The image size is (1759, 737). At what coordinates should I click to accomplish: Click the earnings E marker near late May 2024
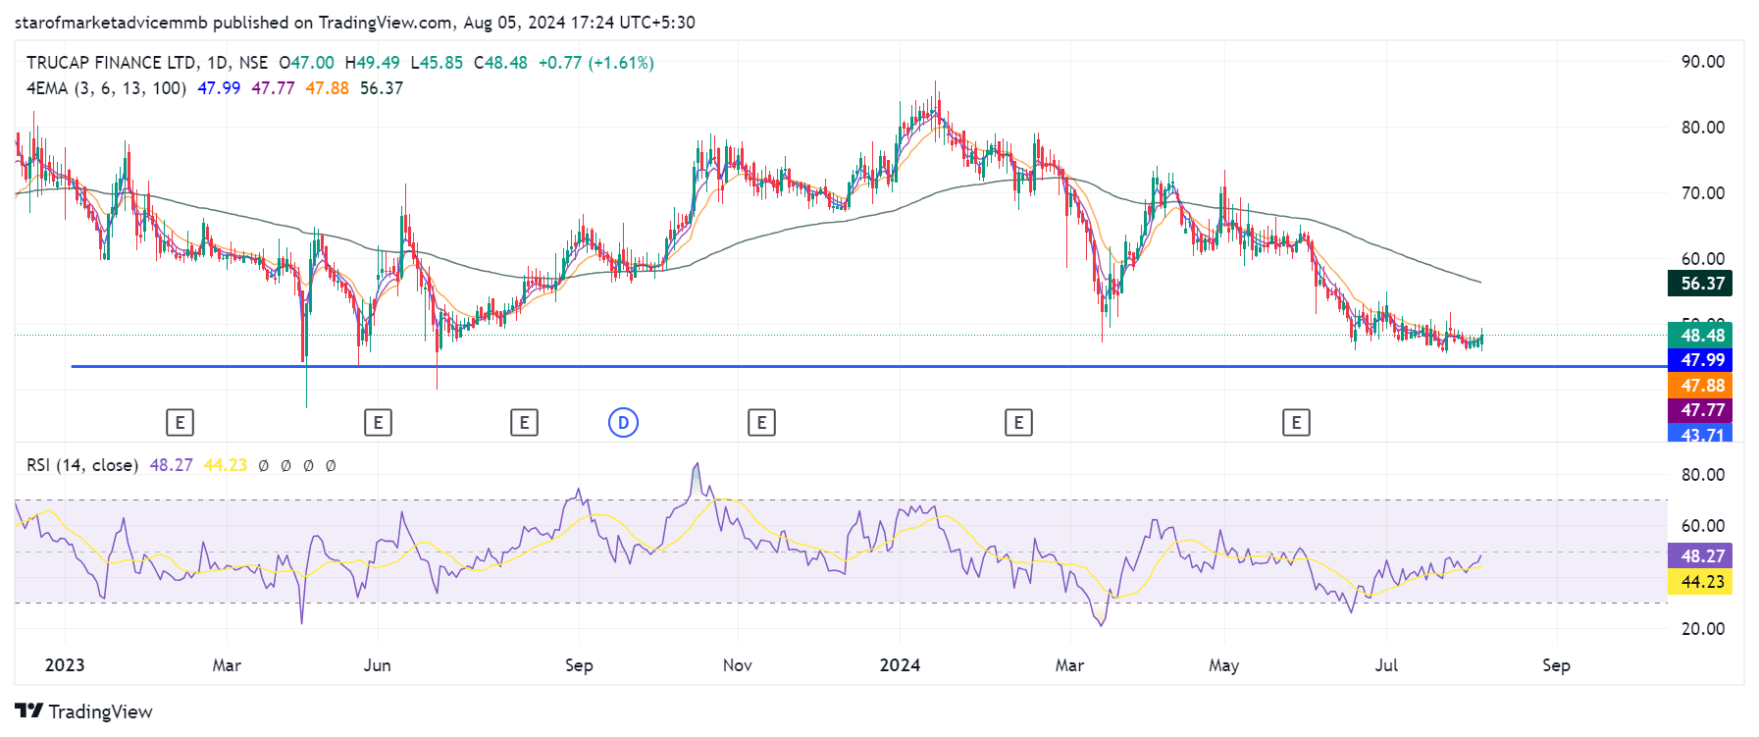(x=1296, y=423)
